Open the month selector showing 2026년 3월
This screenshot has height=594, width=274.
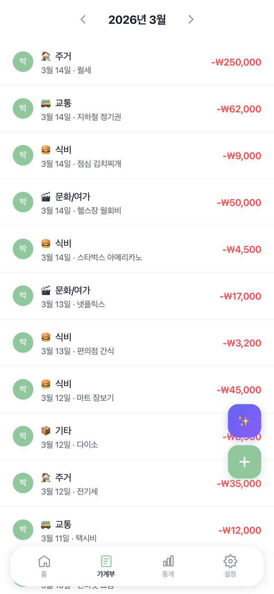137,19
